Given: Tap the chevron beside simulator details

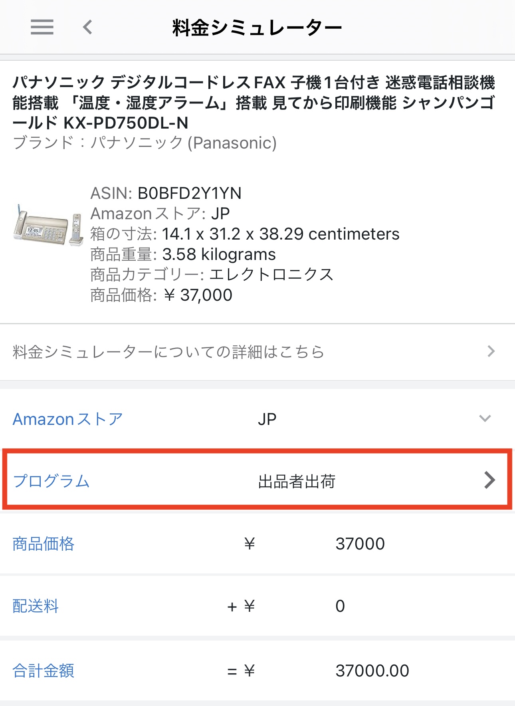Looking at the screenshot, I should coord(491,351).
